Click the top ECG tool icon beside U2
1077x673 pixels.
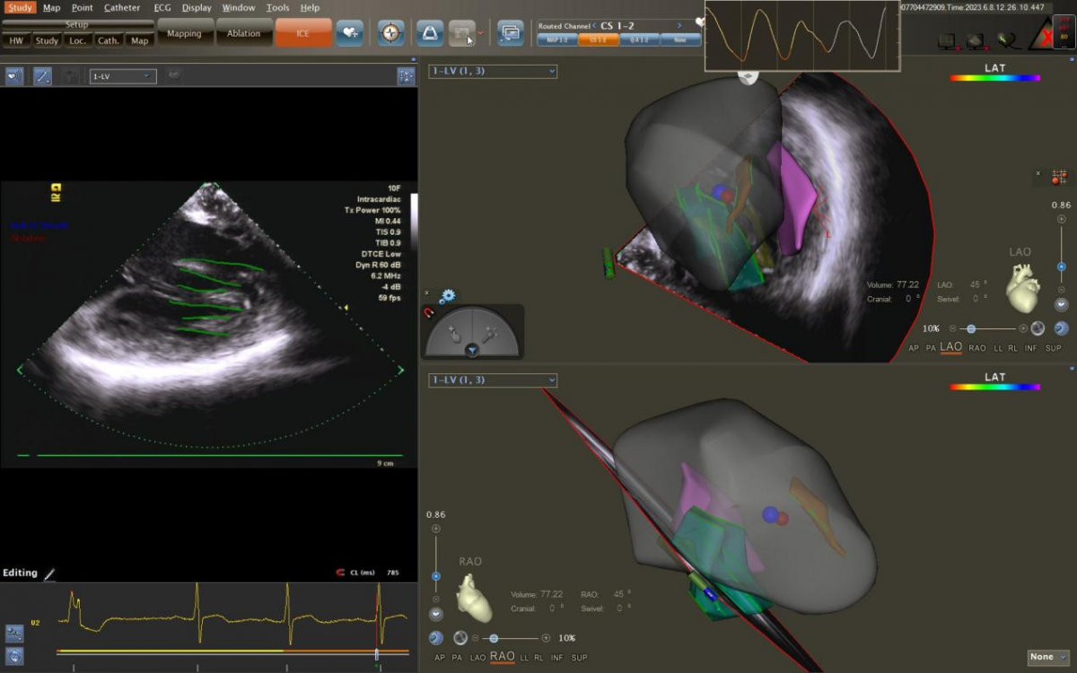(14, 633)
